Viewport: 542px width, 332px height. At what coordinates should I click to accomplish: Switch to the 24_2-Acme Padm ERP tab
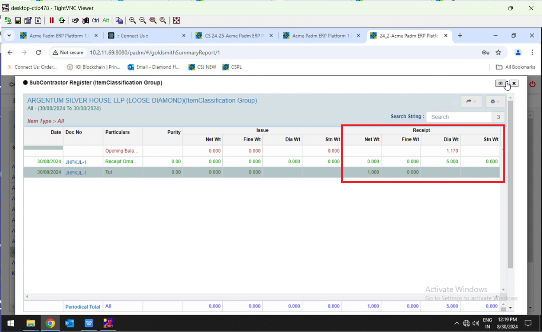coord(409,36)
